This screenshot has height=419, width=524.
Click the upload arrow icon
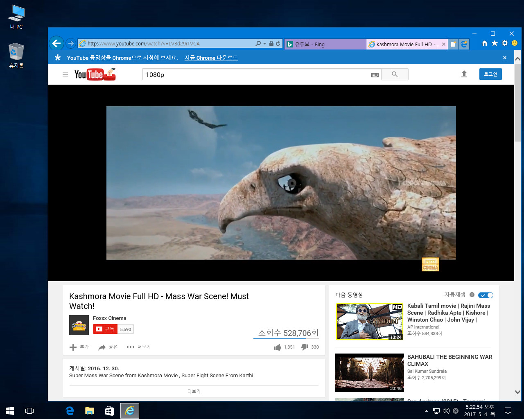[x=464, y=74]
